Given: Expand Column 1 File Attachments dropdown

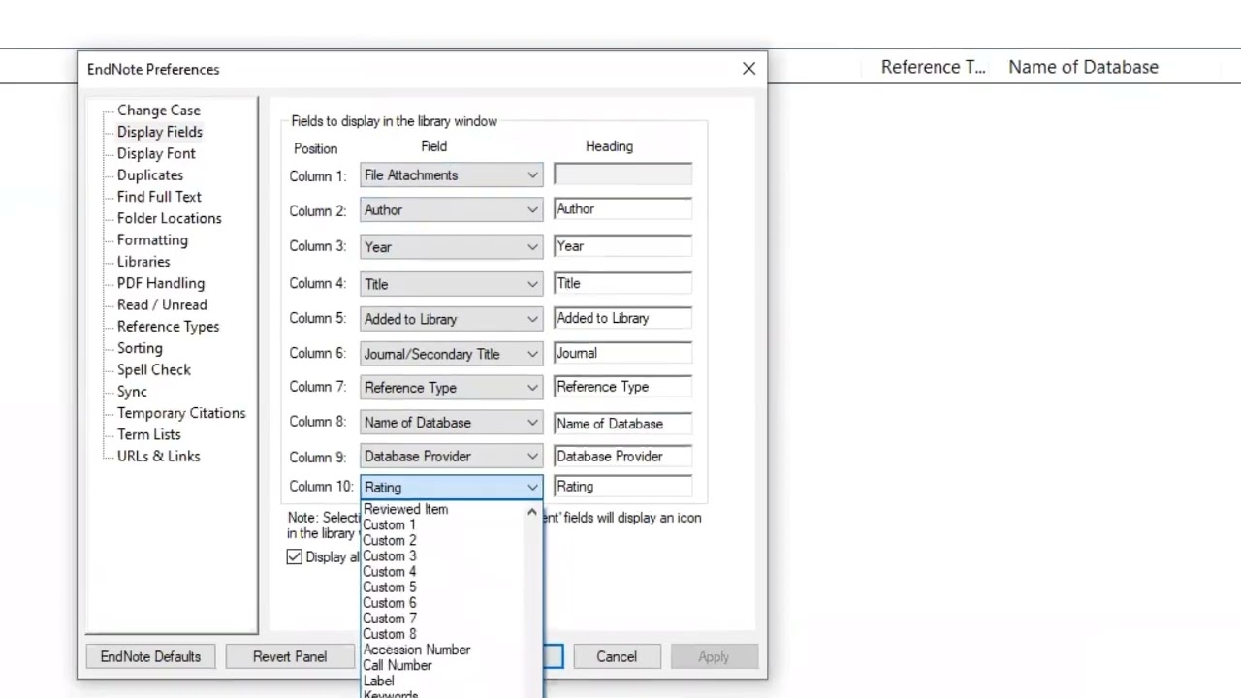Looking at the screenshot, I should coord(451,175).
